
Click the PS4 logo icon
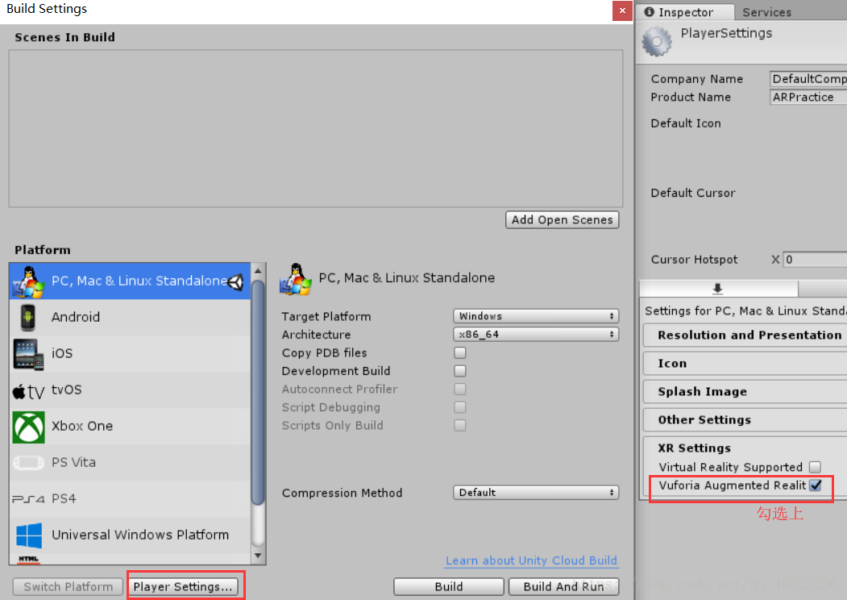28,499
